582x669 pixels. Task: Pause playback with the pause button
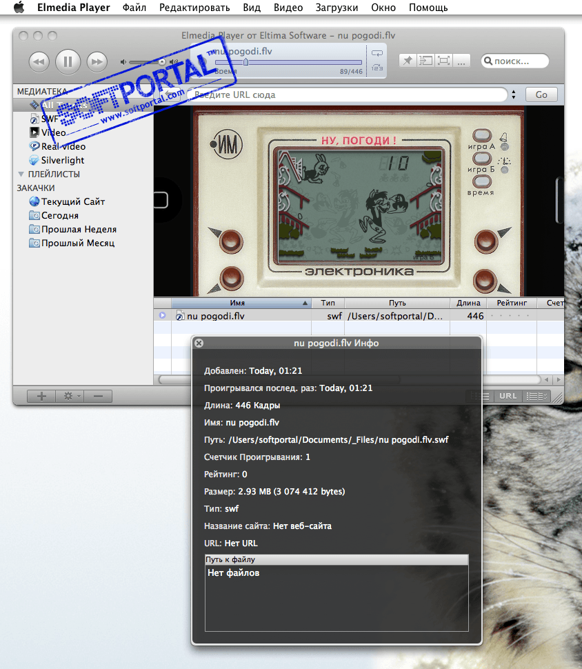(x=68, y=62)
